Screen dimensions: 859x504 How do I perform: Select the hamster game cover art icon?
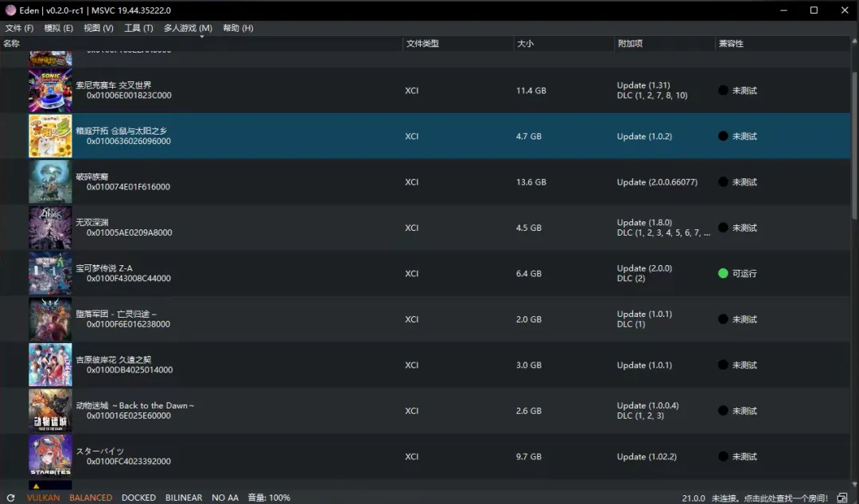50,136
